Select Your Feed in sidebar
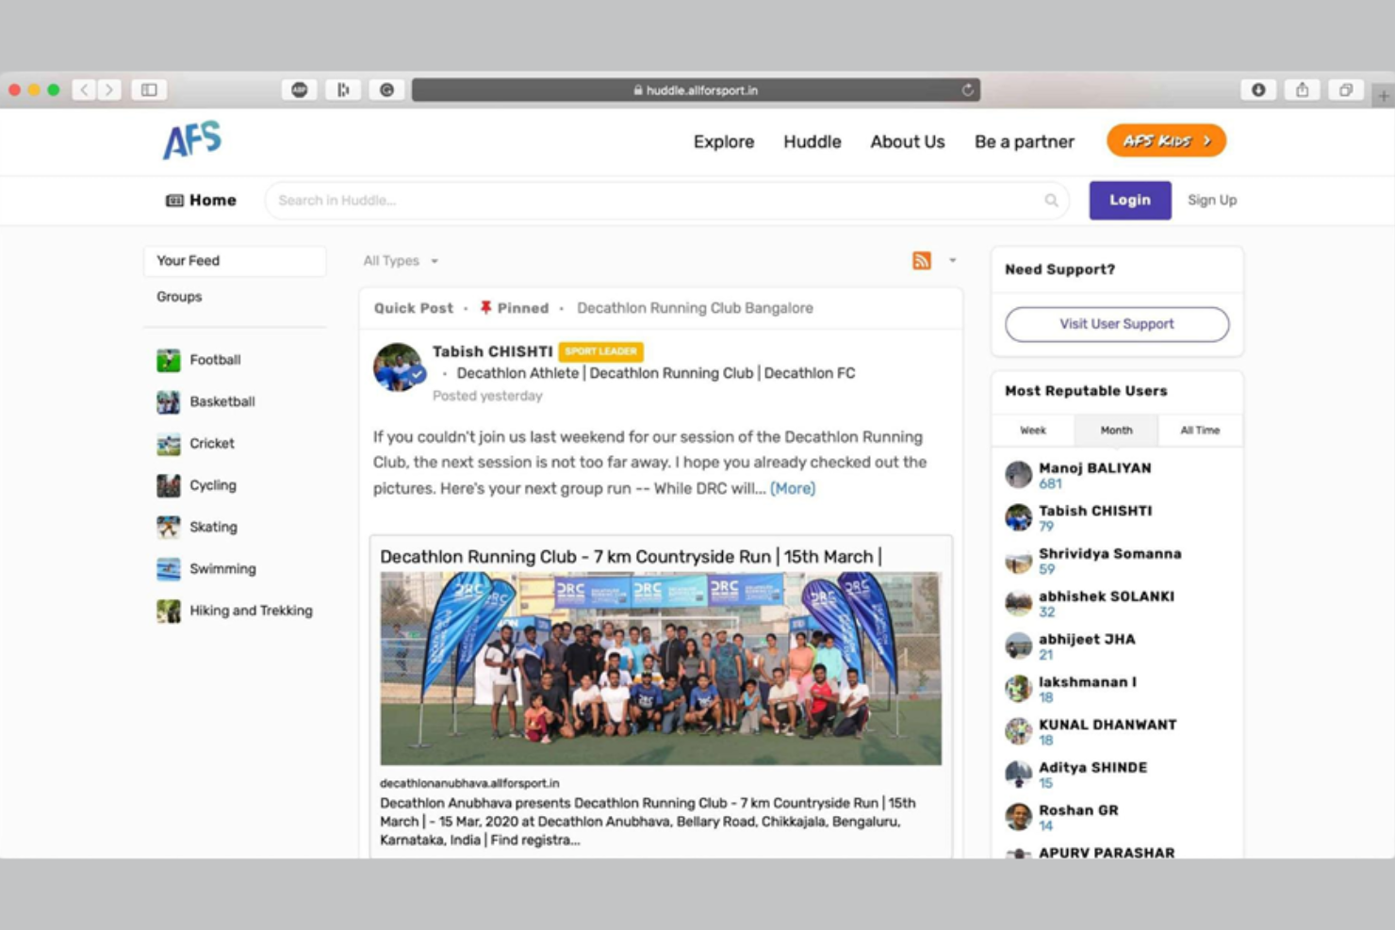The image size is (1395, 930). coord(235,261)
